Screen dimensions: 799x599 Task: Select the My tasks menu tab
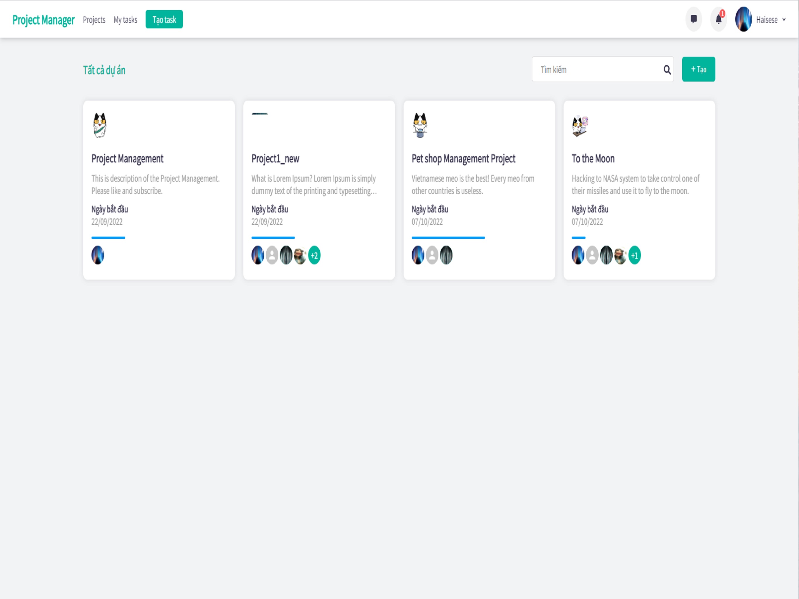125,20
